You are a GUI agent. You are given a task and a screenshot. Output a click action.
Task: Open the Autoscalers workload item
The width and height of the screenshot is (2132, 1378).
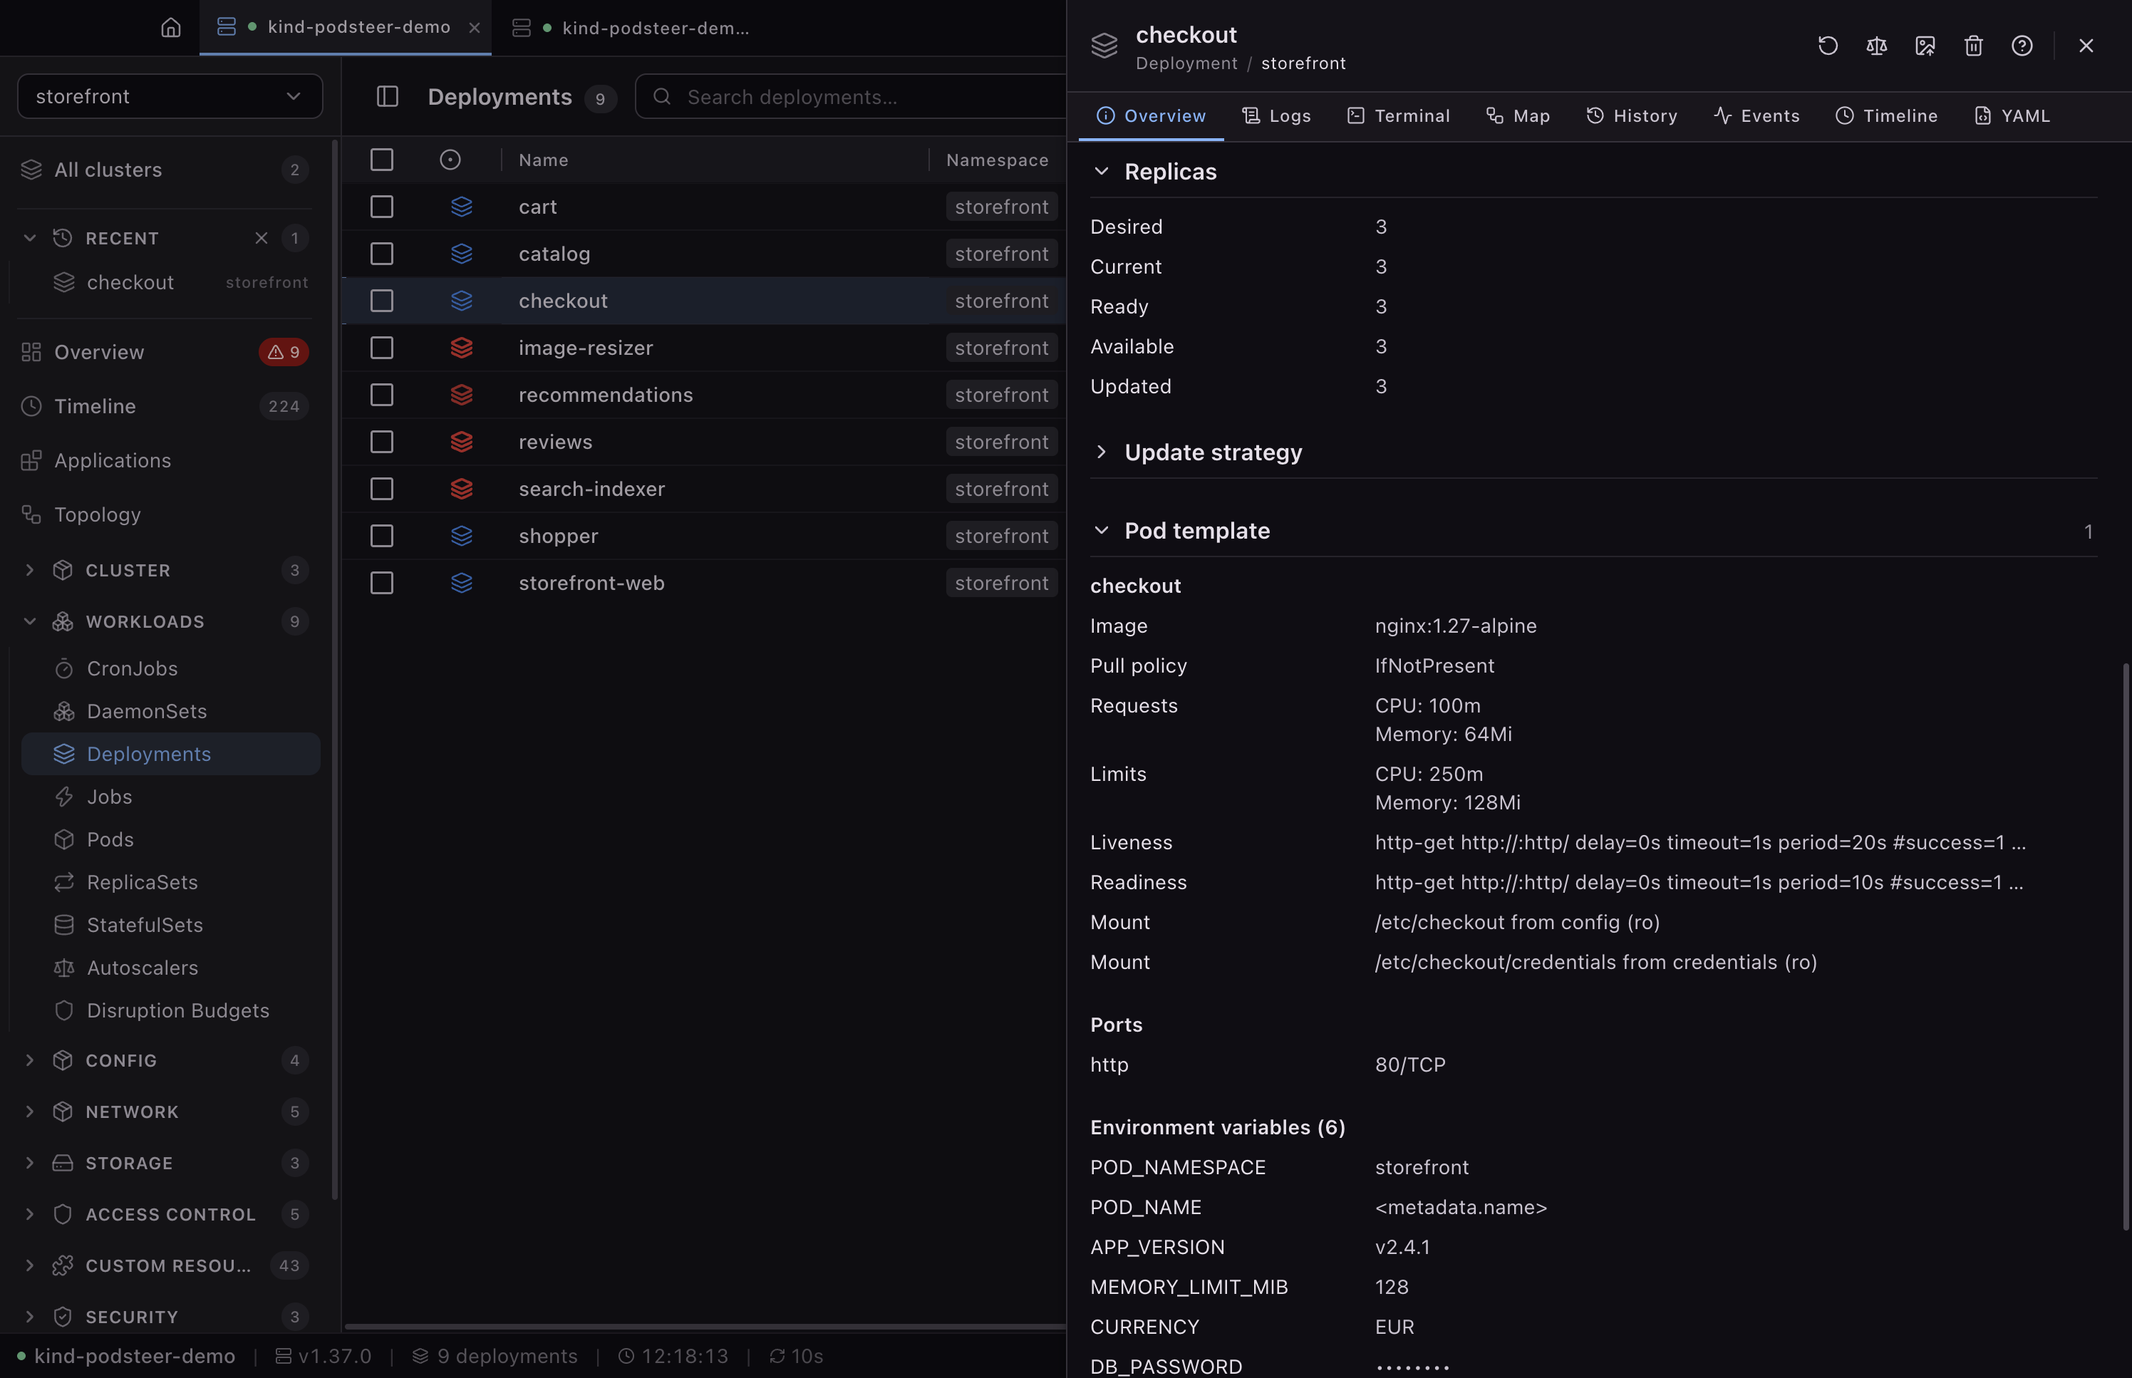pyautogui.click(x=170, y=968)
